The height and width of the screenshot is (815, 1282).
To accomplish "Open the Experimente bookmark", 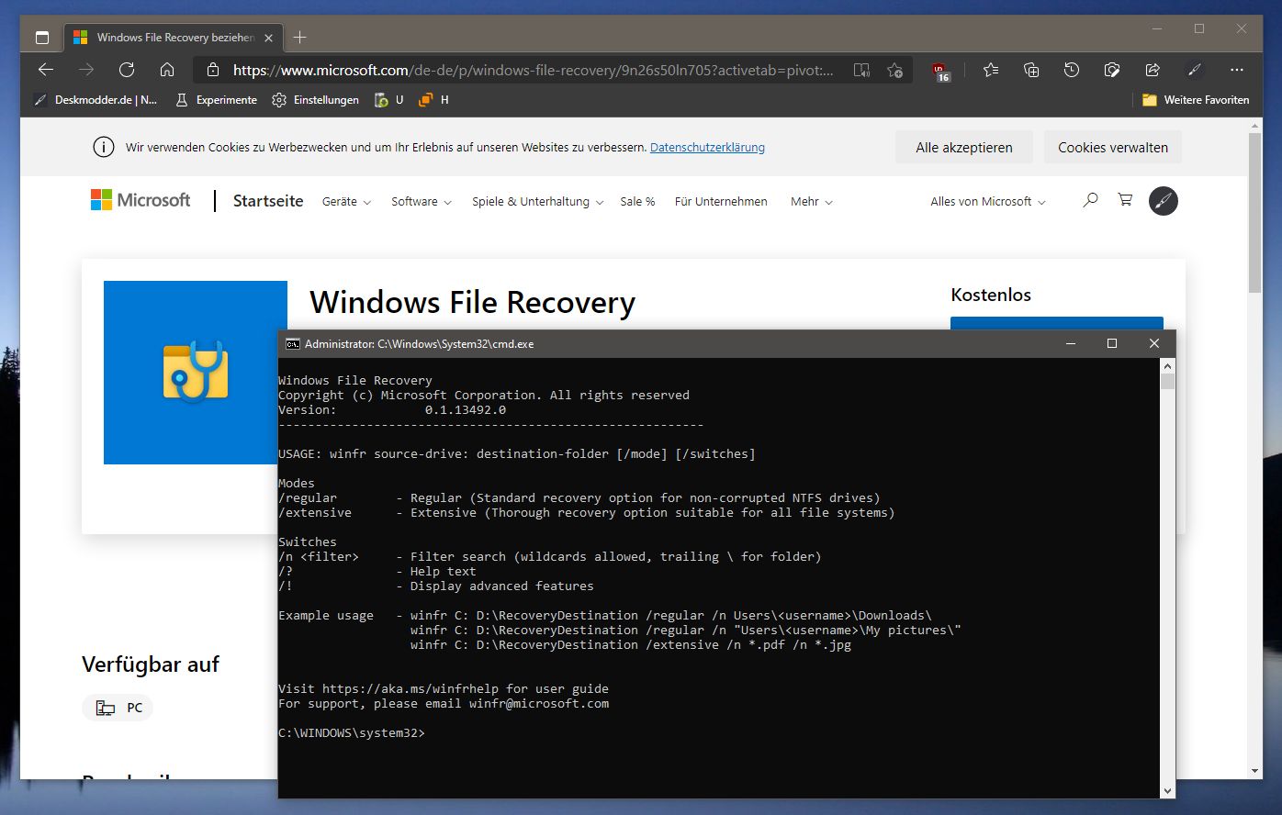I will 216,100.
